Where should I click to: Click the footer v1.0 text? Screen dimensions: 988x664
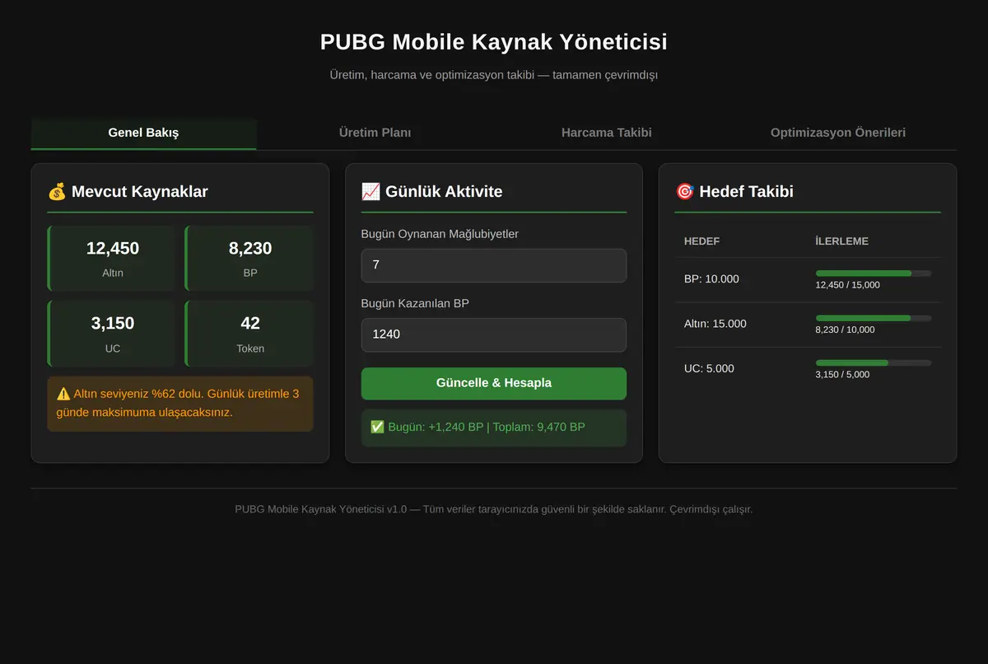[x=494, y=509]
